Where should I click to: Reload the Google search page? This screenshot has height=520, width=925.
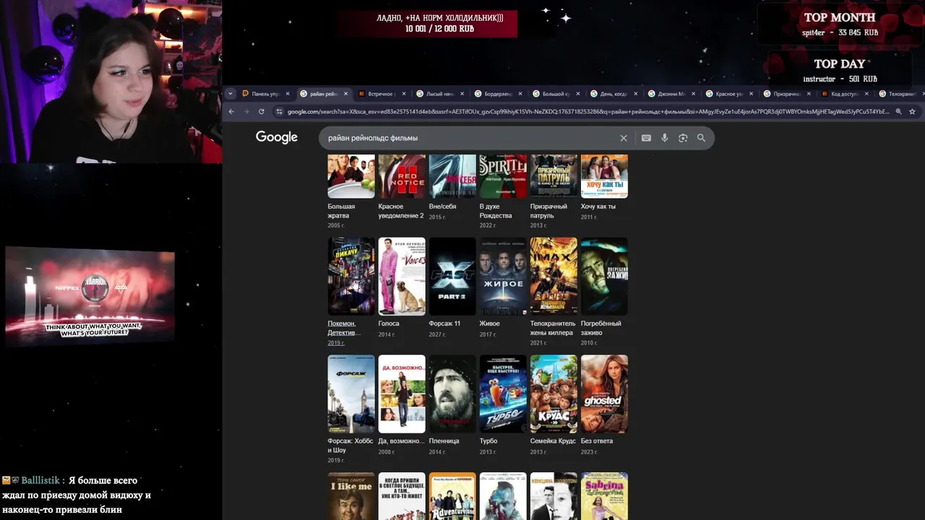(261, 111)
